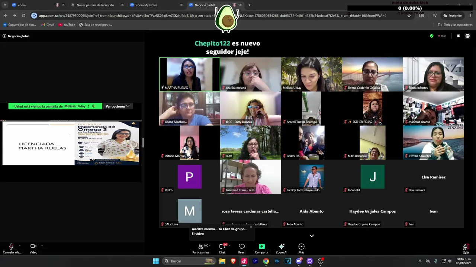Close the Nueva pestaña de Incógnito tab

122,5
